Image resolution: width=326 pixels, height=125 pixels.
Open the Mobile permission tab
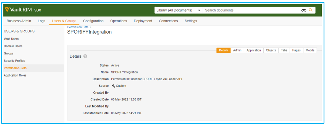click(x=310, y=50)
